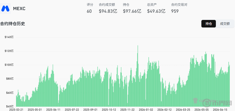Click the $140亿 y-axis label

tap(9, 37)
